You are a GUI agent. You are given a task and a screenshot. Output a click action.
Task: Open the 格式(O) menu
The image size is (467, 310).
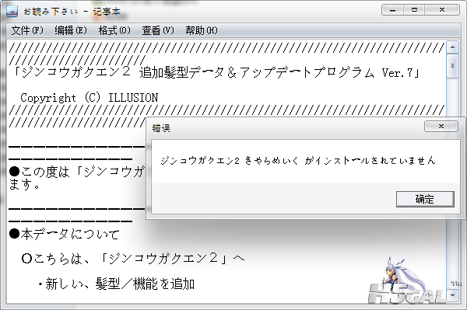click(114, 30)
